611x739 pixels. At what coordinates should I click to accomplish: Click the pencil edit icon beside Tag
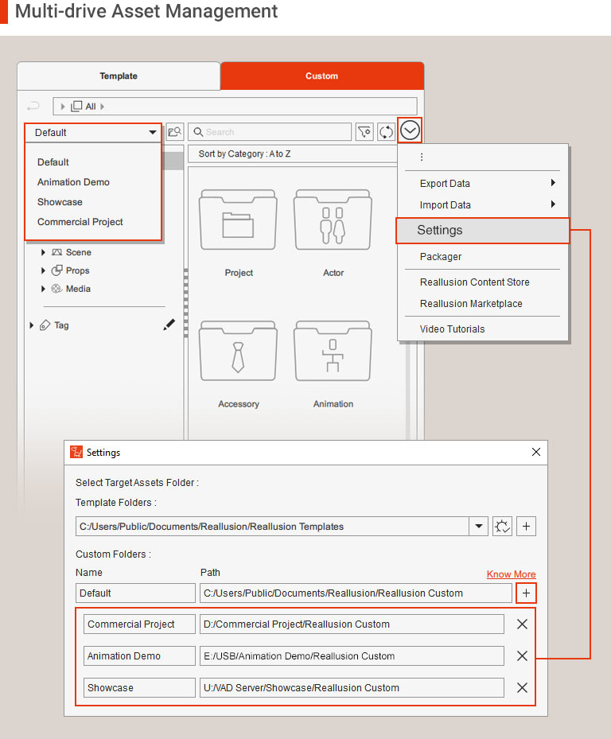click(x=169, y=325)
